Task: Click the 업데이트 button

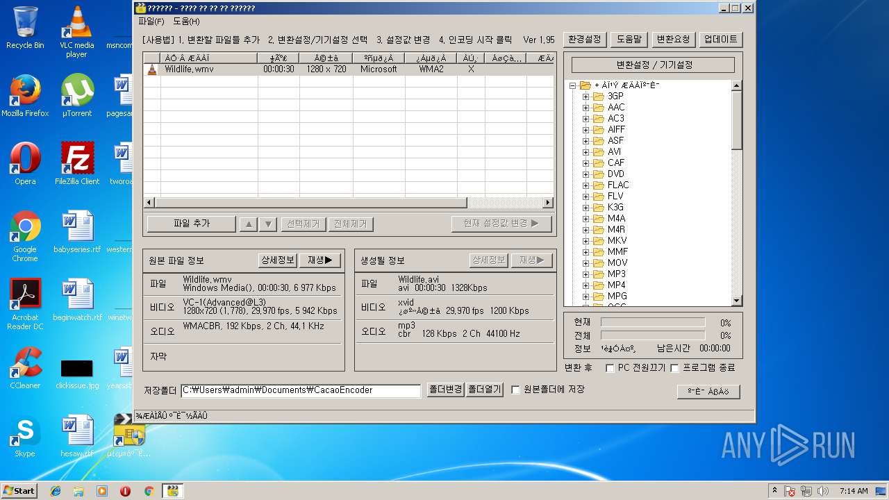Action: pyautogui.click(x=721, y=40)
